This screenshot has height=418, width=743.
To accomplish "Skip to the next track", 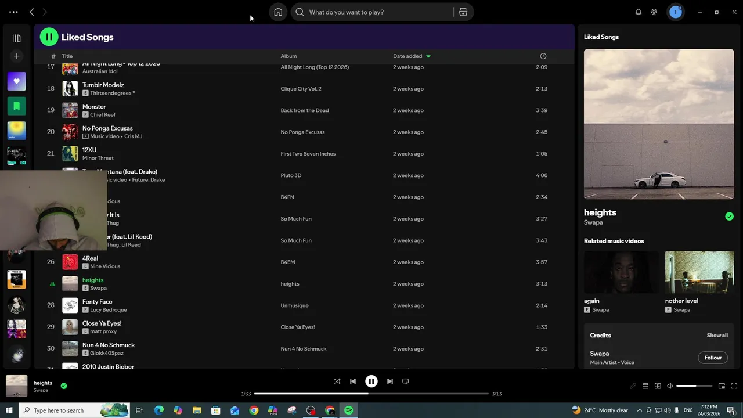I will click(390, 381).
